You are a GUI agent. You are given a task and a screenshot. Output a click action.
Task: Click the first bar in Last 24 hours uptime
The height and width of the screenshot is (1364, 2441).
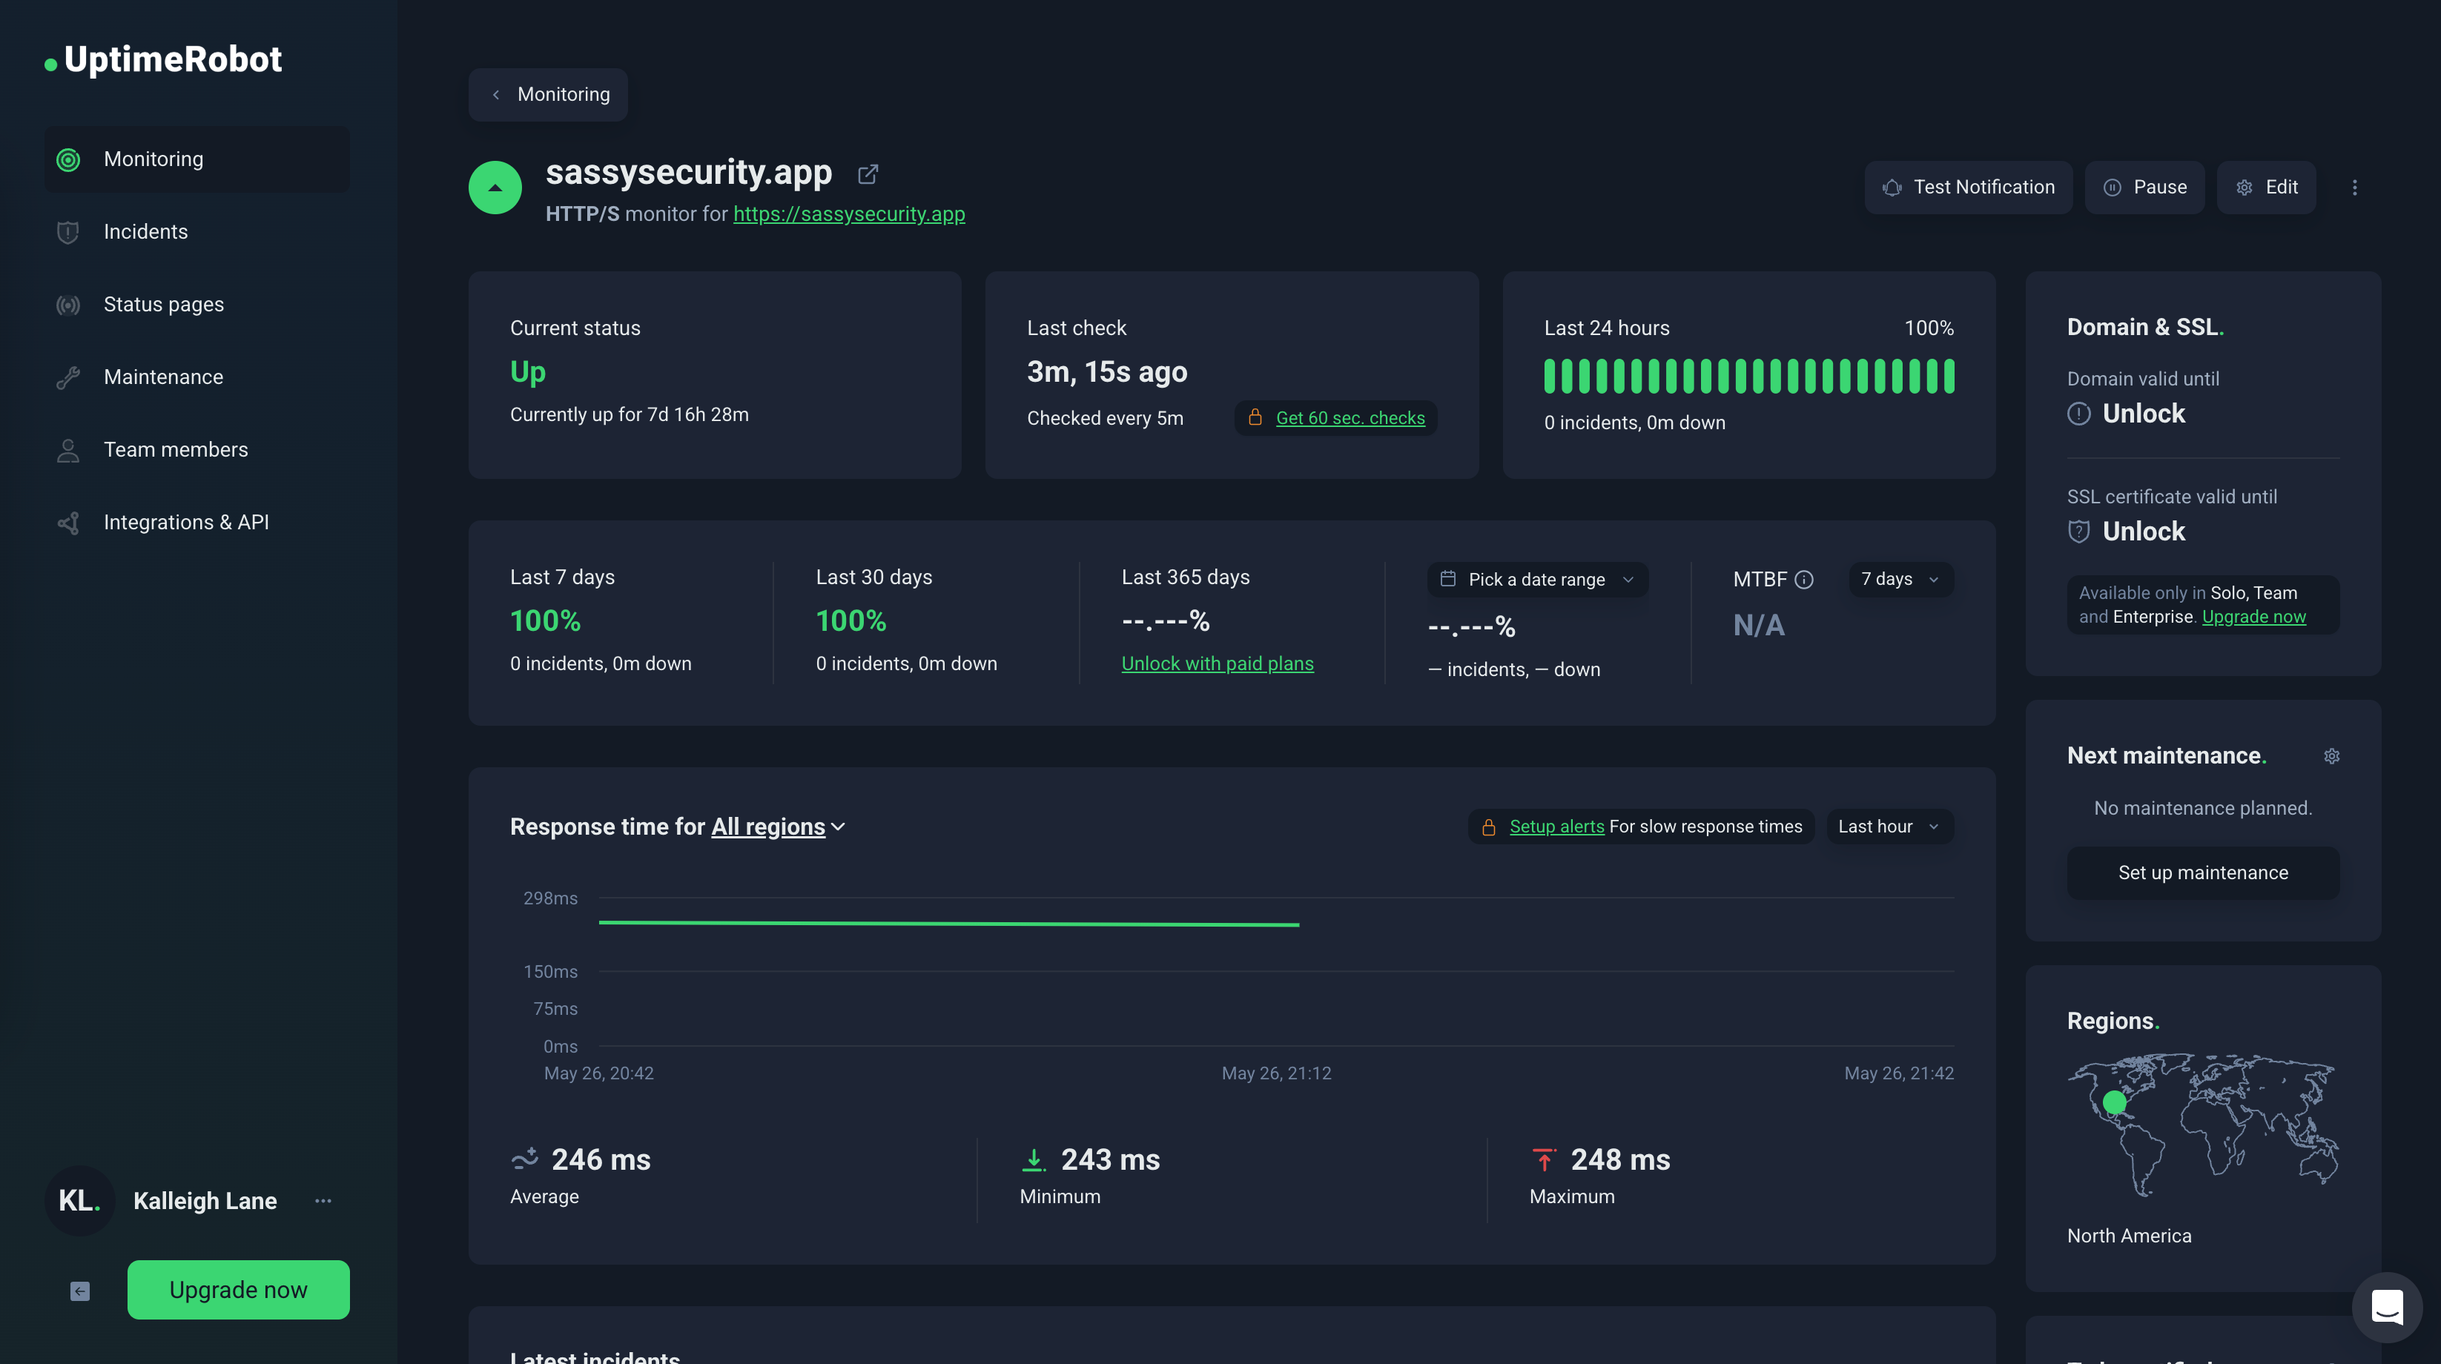coord(1549,376)
